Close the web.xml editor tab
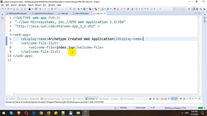Screen dimensions: 207x116 [x=105, y=14]
